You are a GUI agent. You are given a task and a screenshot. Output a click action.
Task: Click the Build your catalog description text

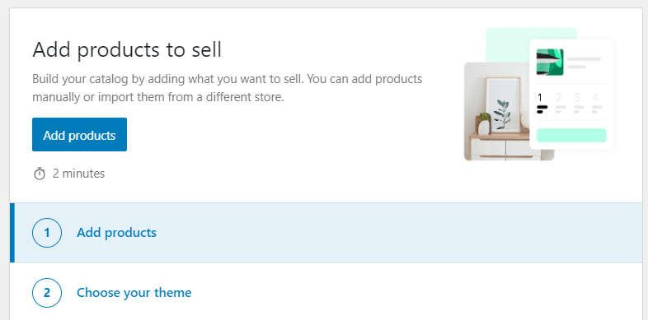point(228,88)
